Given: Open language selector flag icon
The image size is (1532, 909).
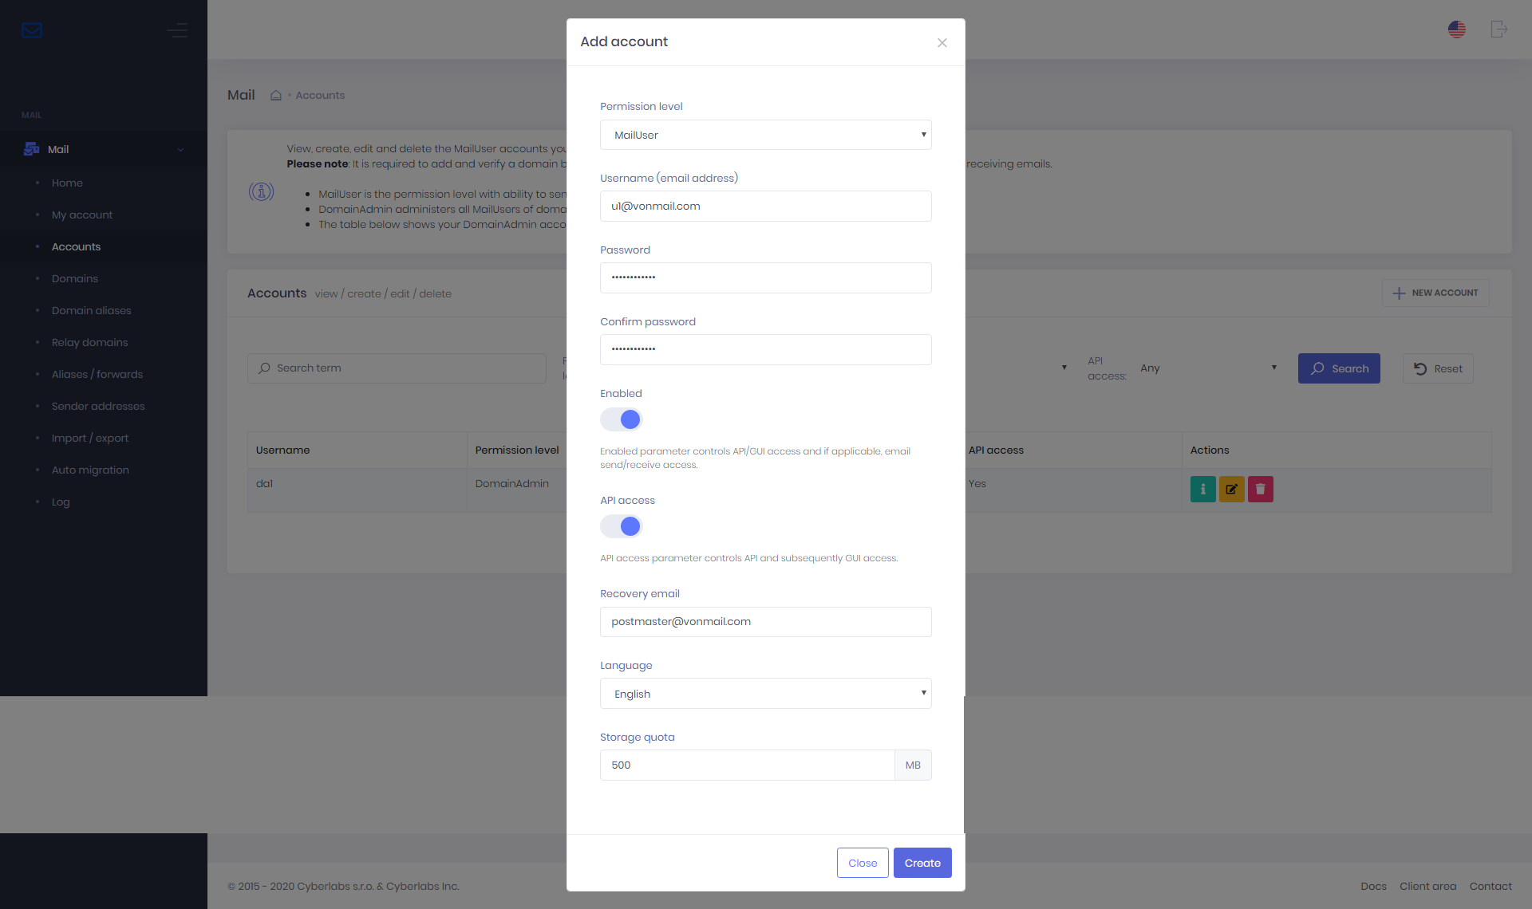Looking at the screenshot, I should coord(1457,30).
